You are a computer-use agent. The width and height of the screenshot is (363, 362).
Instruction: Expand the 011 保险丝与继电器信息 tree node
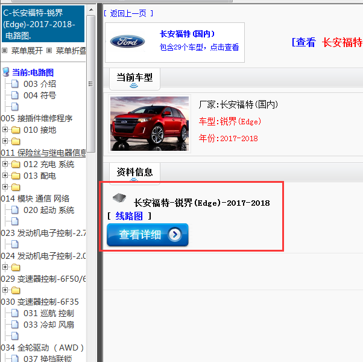coord(5,141)
